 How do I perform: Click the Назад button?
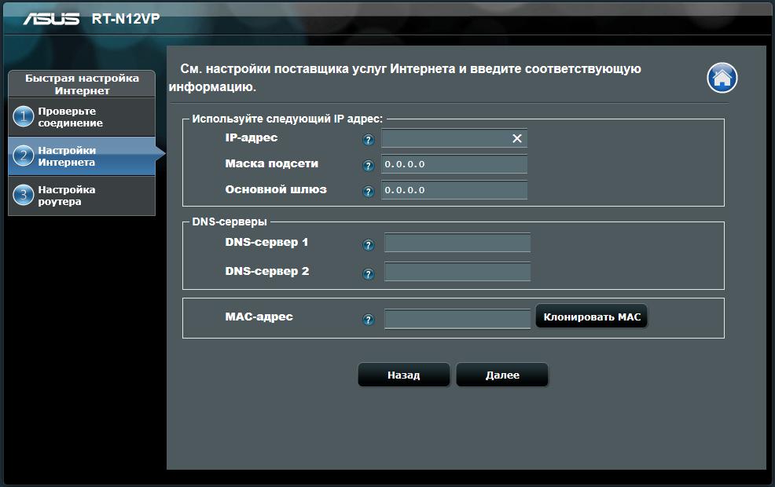403,375
